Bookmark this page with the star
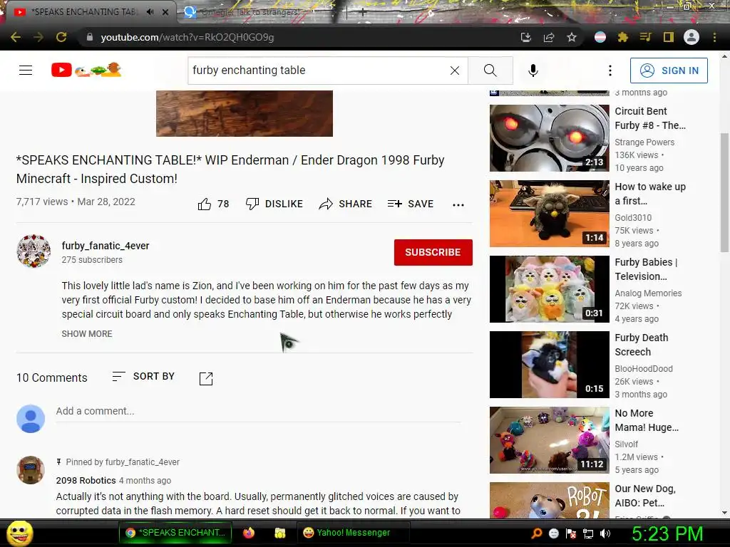The image size is (730, 547). click(572, 37)
